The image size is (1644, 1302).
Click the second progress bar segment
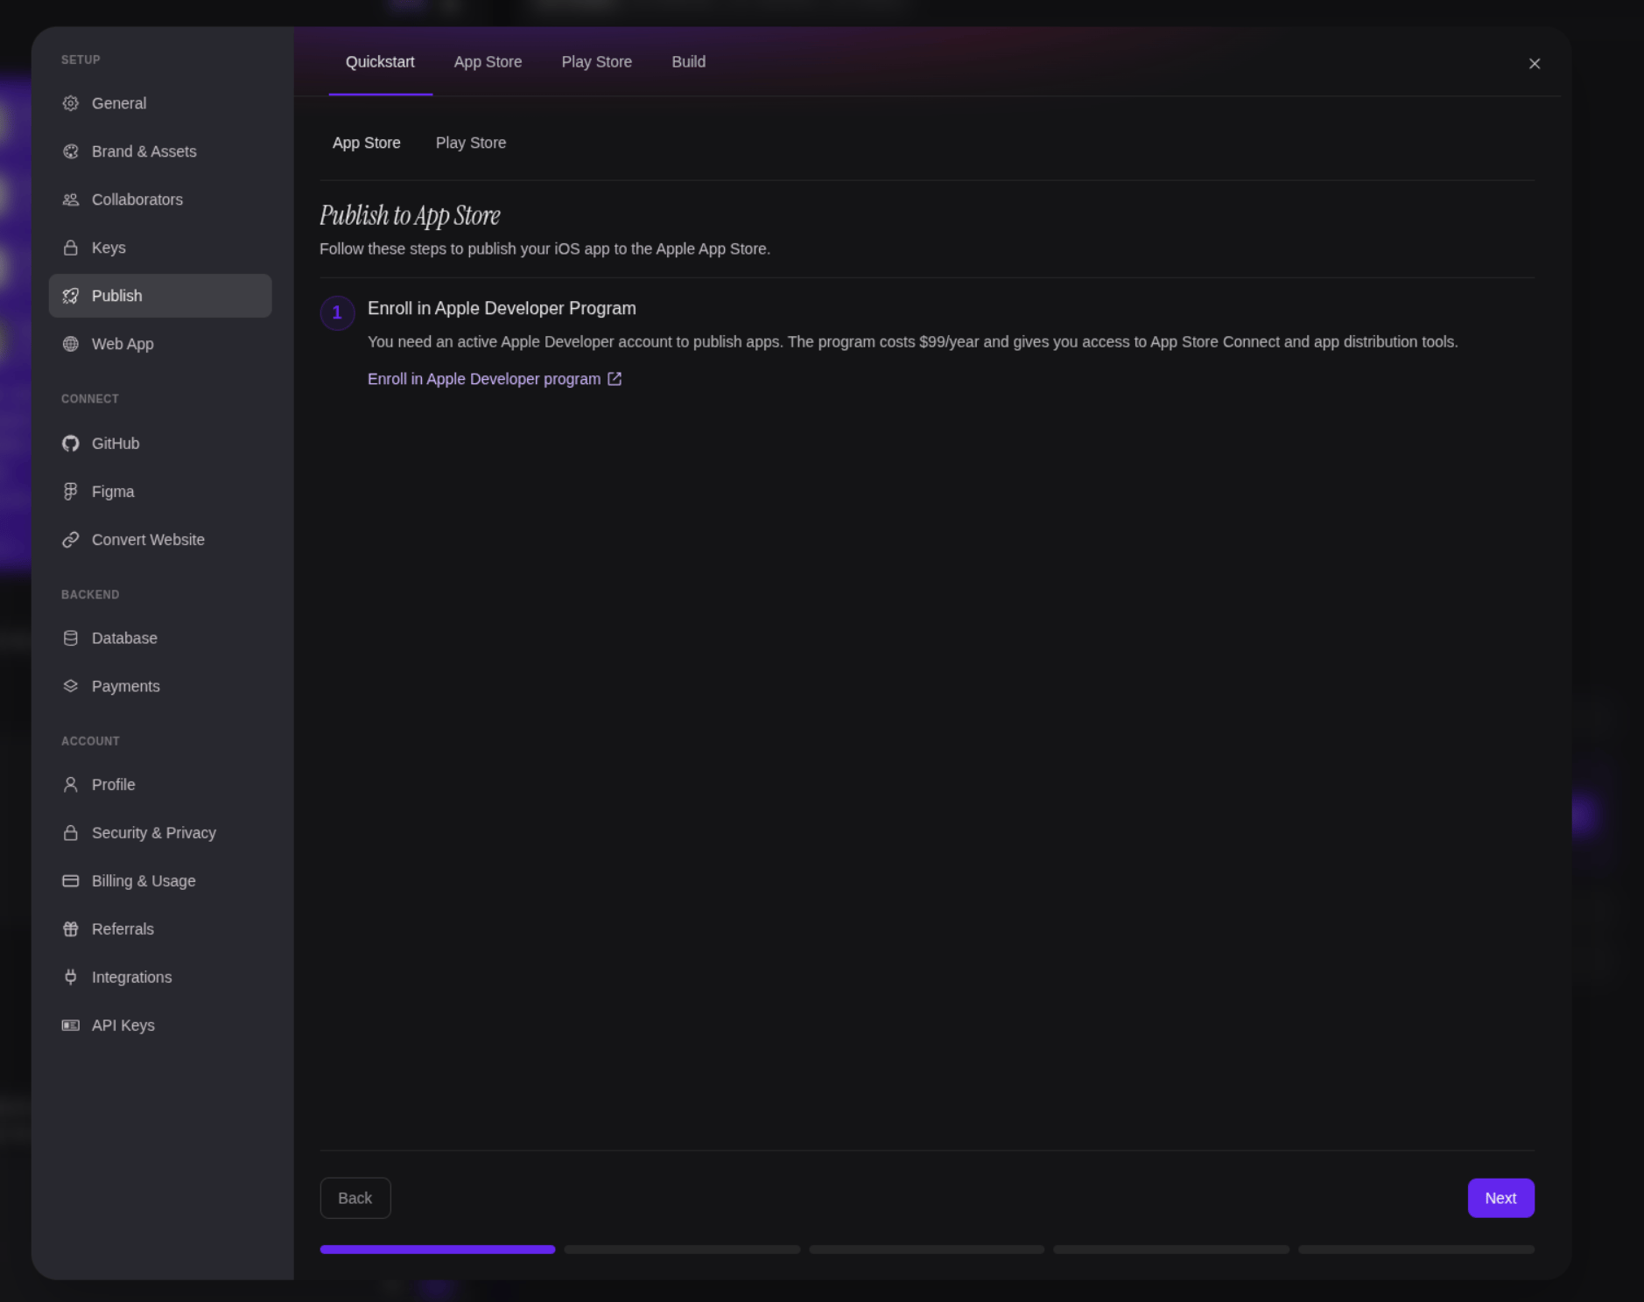682,1249
